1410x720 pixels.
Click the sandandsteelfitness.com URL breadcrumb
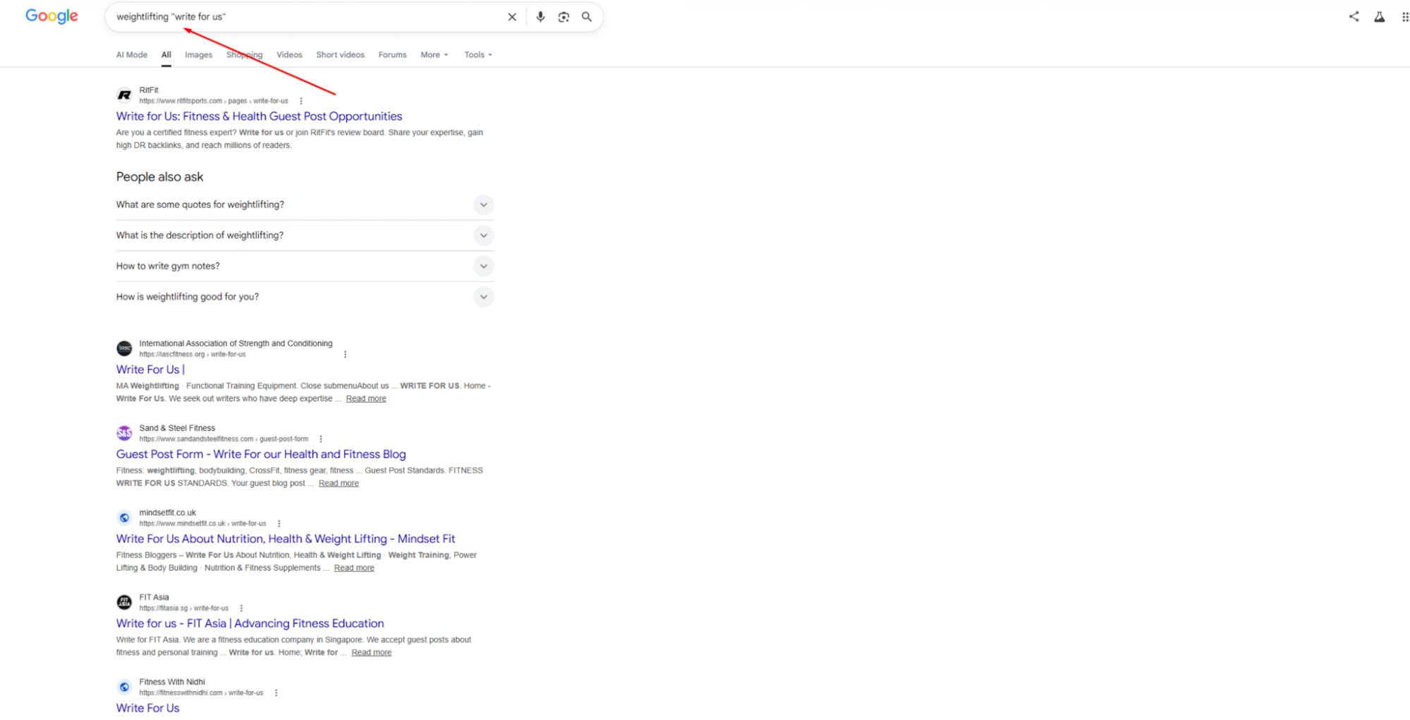click(224, 439)
